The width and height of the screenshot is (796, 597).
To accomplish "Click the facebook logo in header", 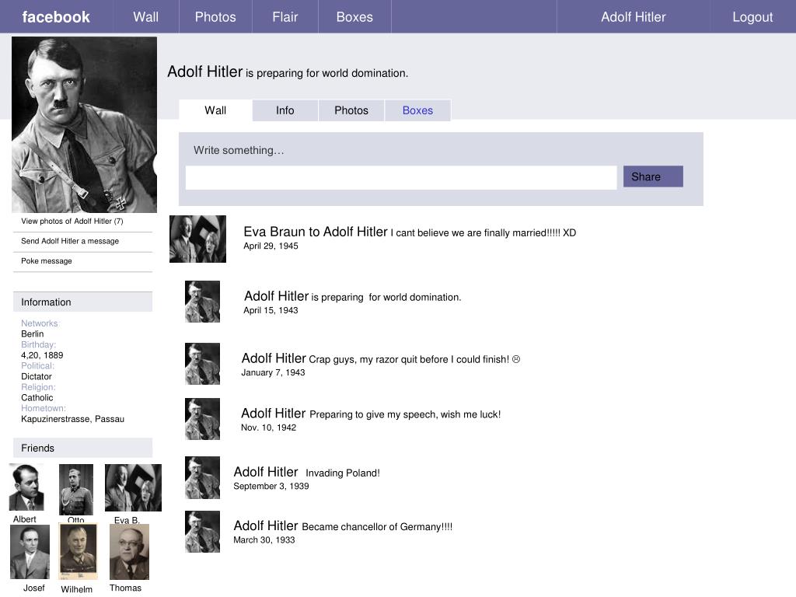I will [x=56, y=17].
